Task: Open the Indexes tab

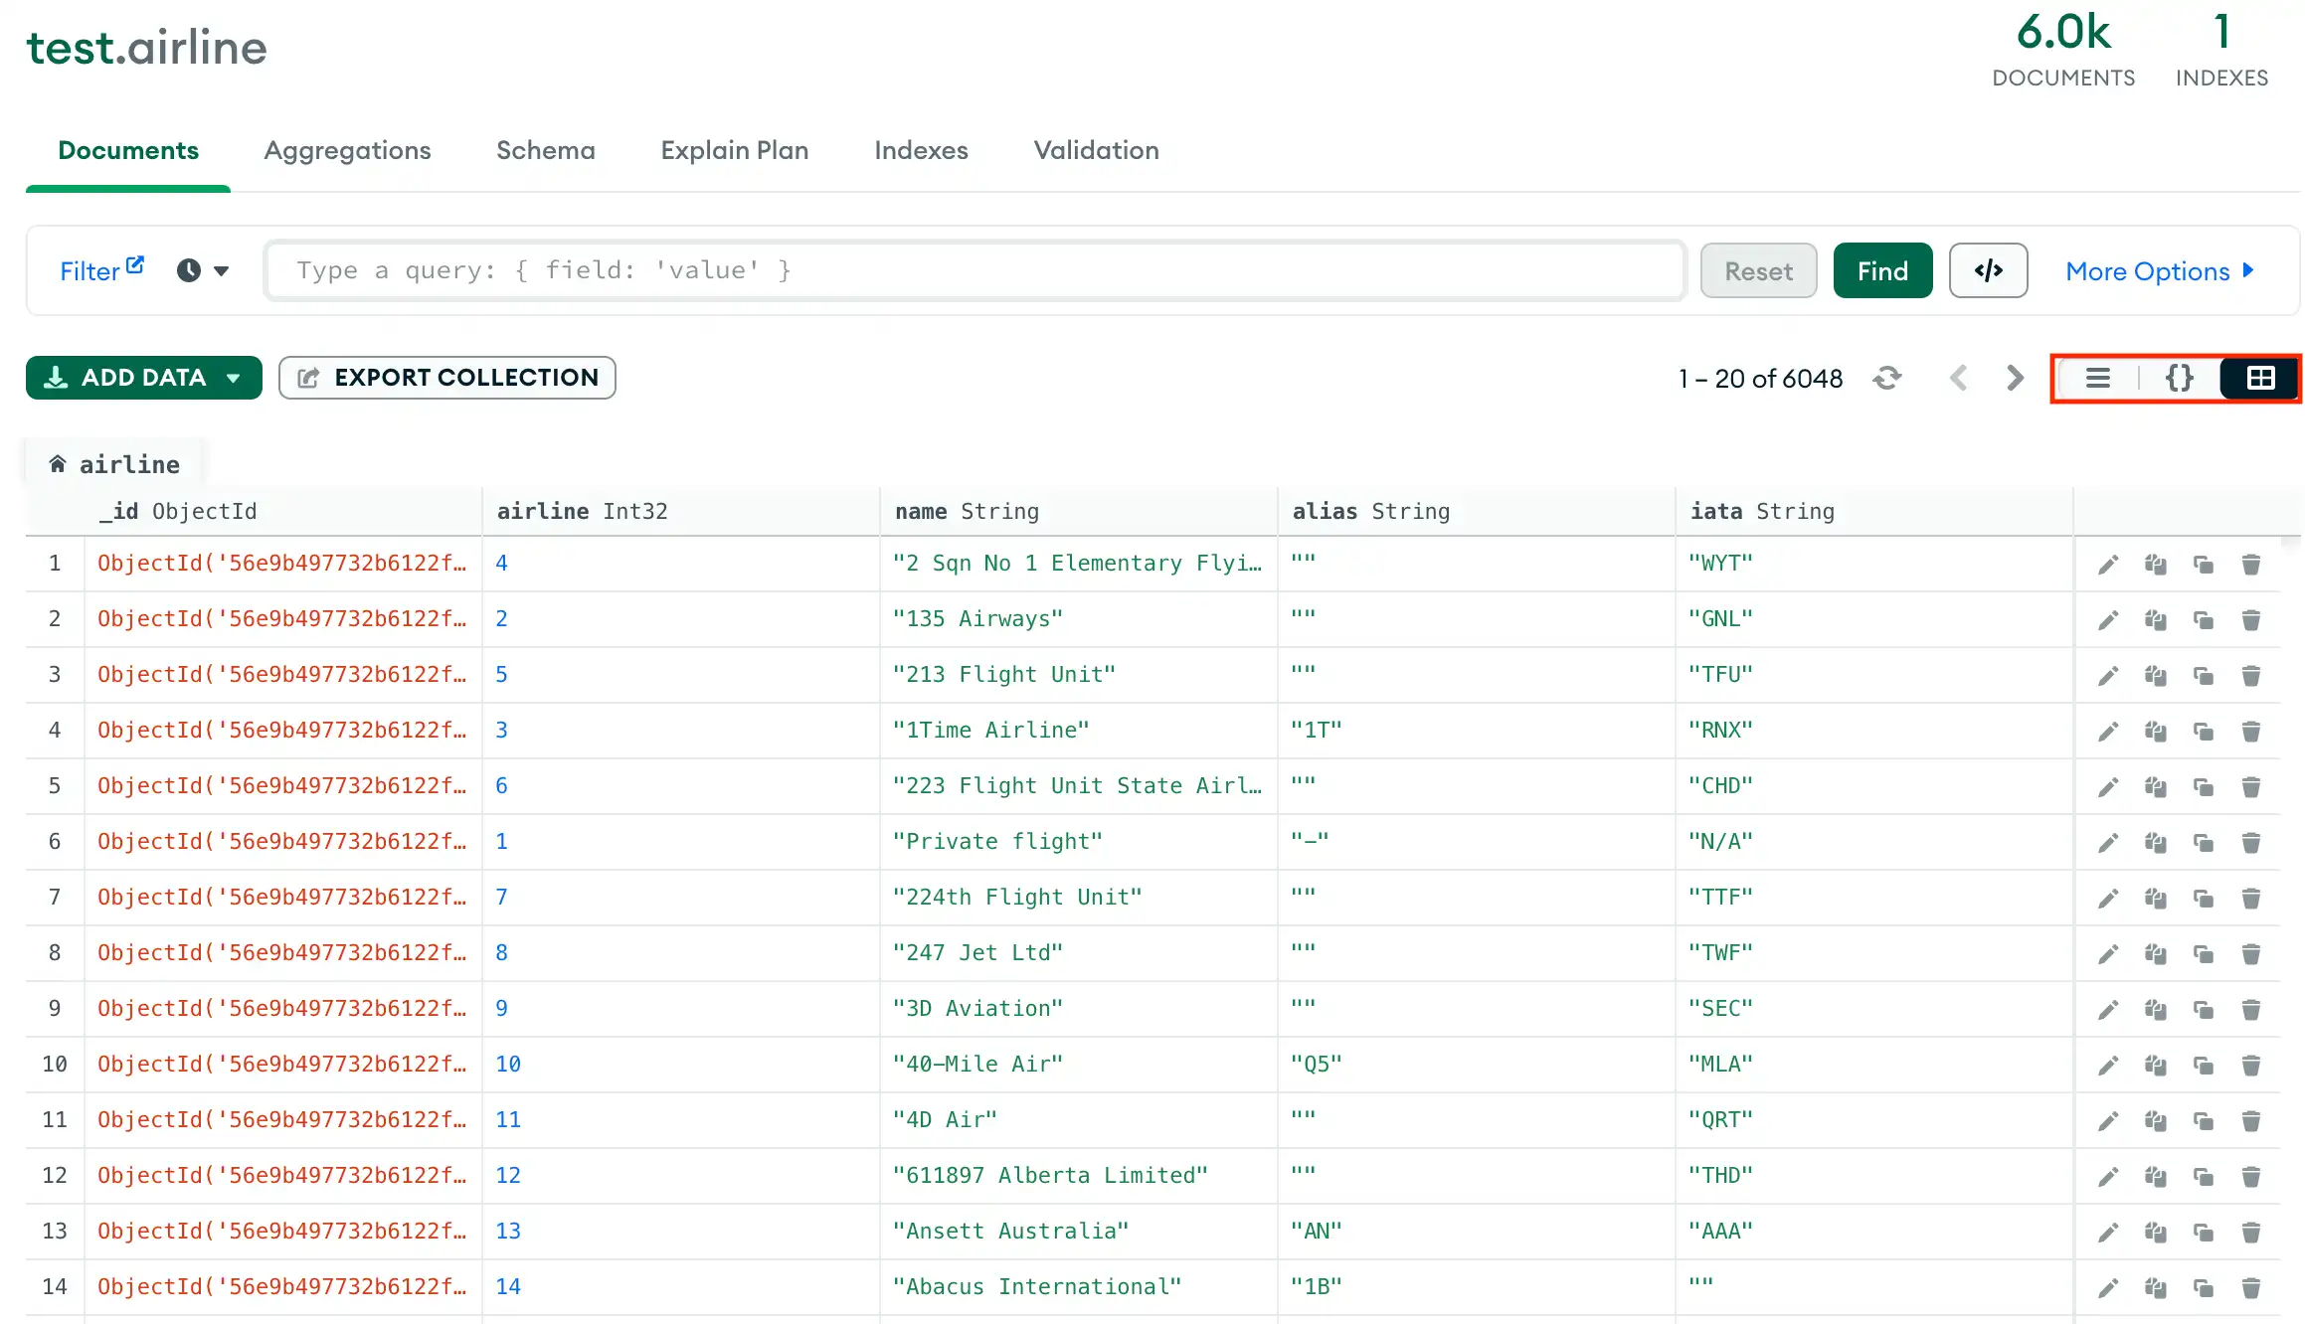Action: (921, 150)
